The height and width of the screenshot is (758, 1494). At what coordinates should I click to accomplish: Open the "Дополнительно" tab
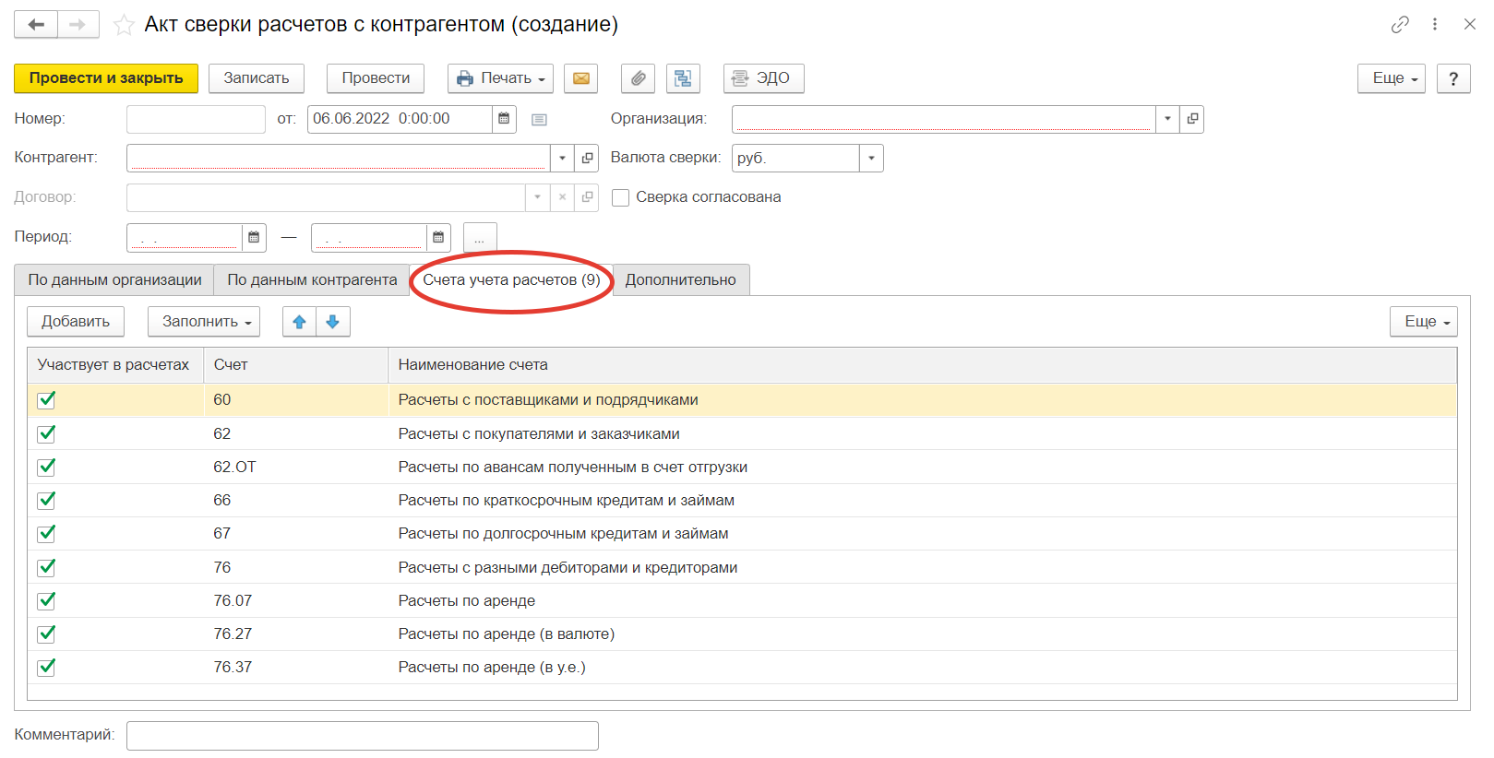pos(680,280)
